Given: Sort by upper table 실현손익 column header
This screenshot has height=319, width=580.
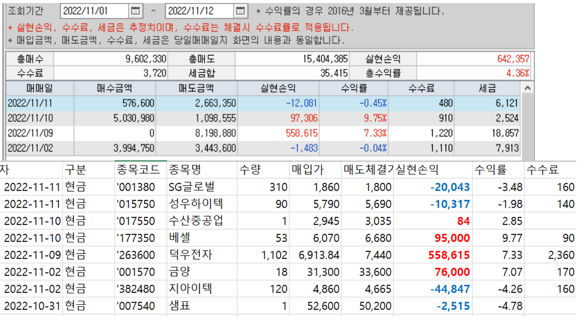Looking at the screenshot, I should (278, 88).
